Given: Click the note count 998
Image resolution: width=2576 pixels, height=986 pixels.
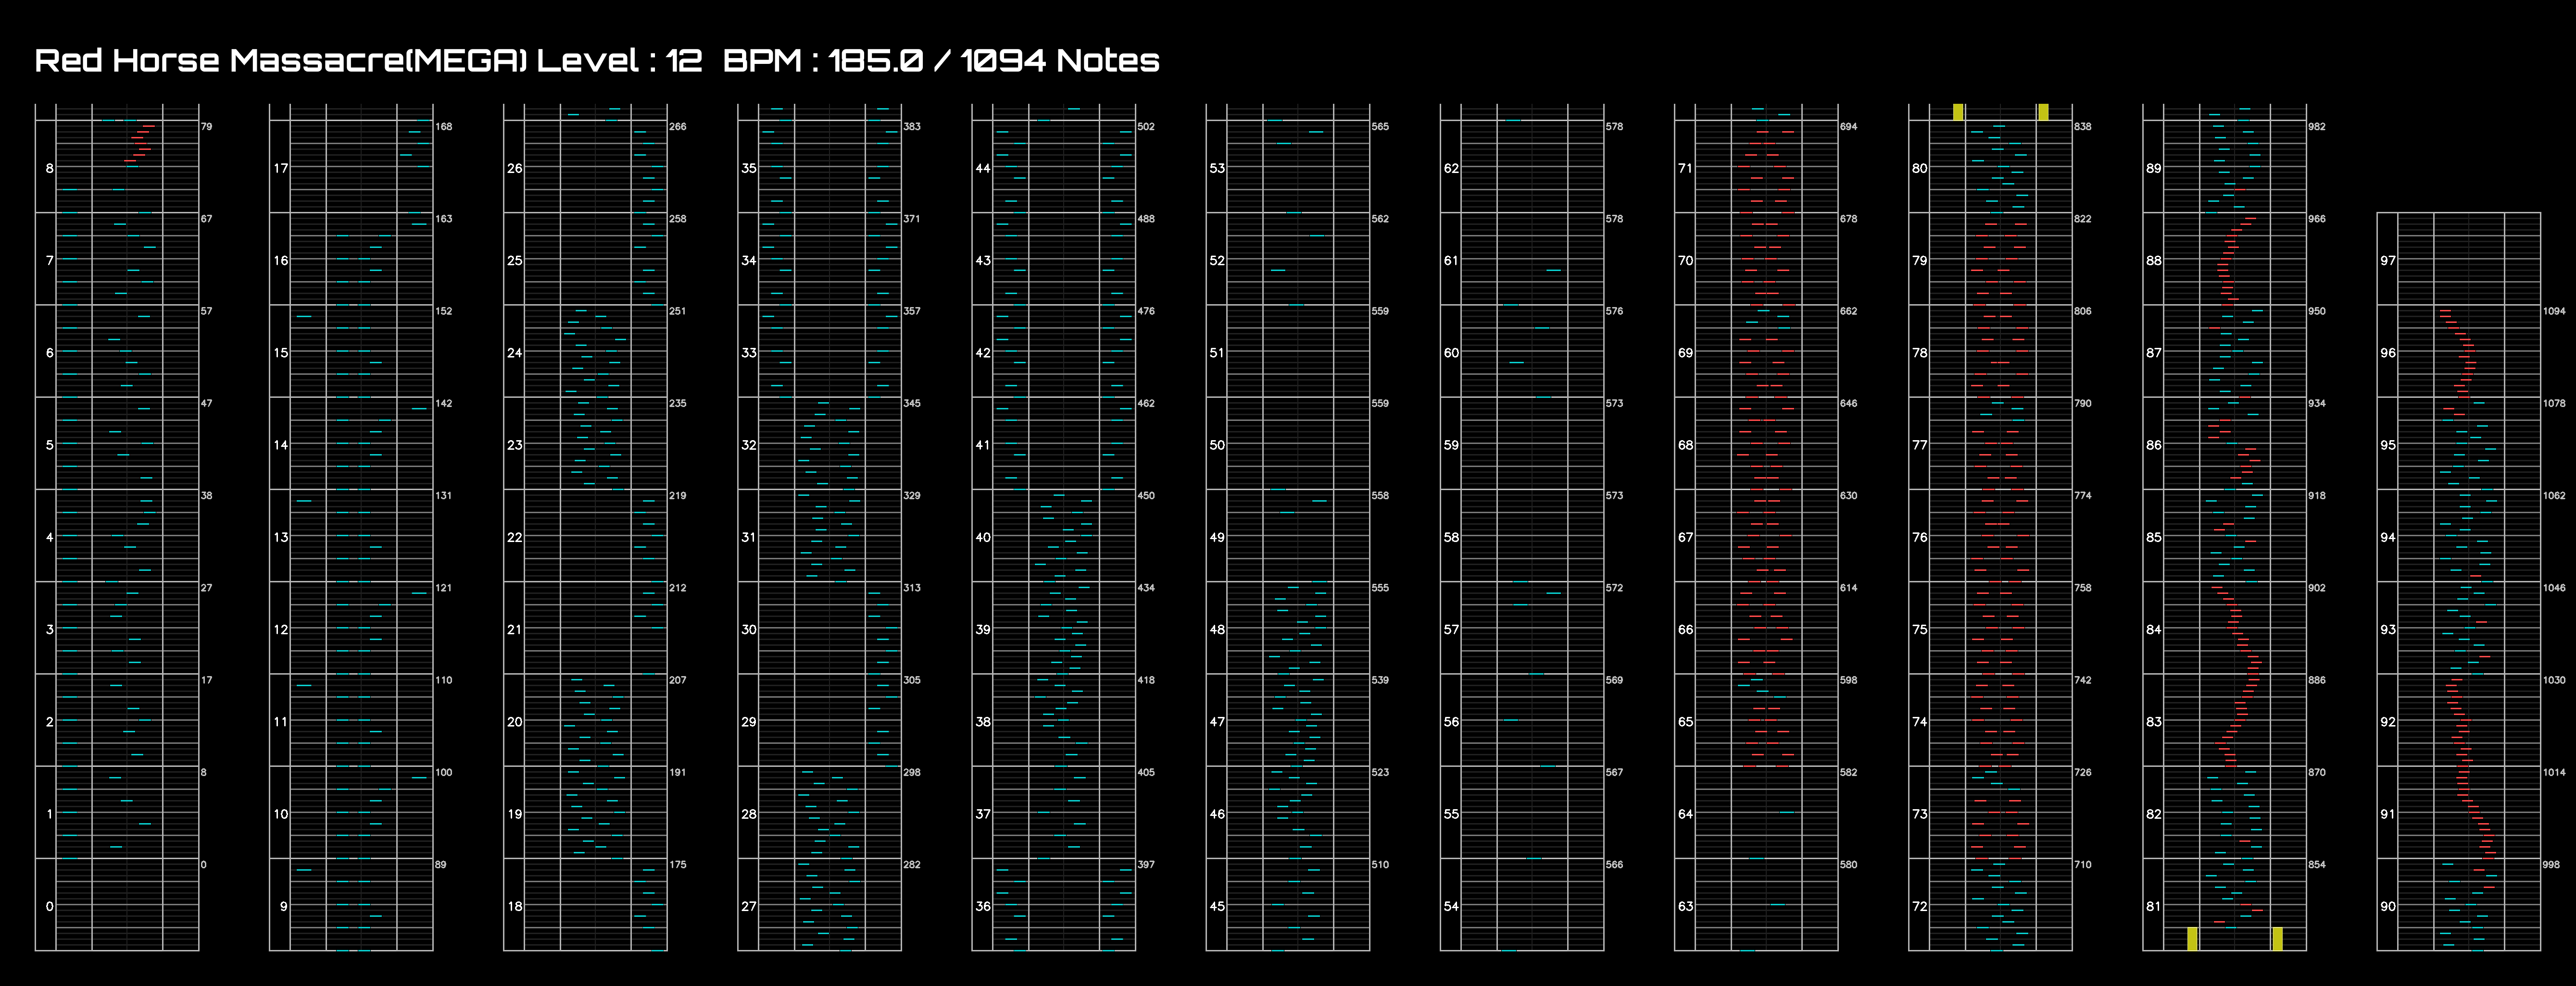Looking at the screenshot, I should [x=2550, y=864].
